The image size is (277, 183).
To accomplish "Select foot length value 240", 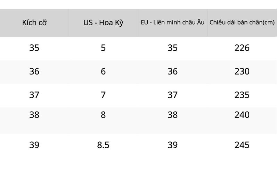I will tap(242, 115).
